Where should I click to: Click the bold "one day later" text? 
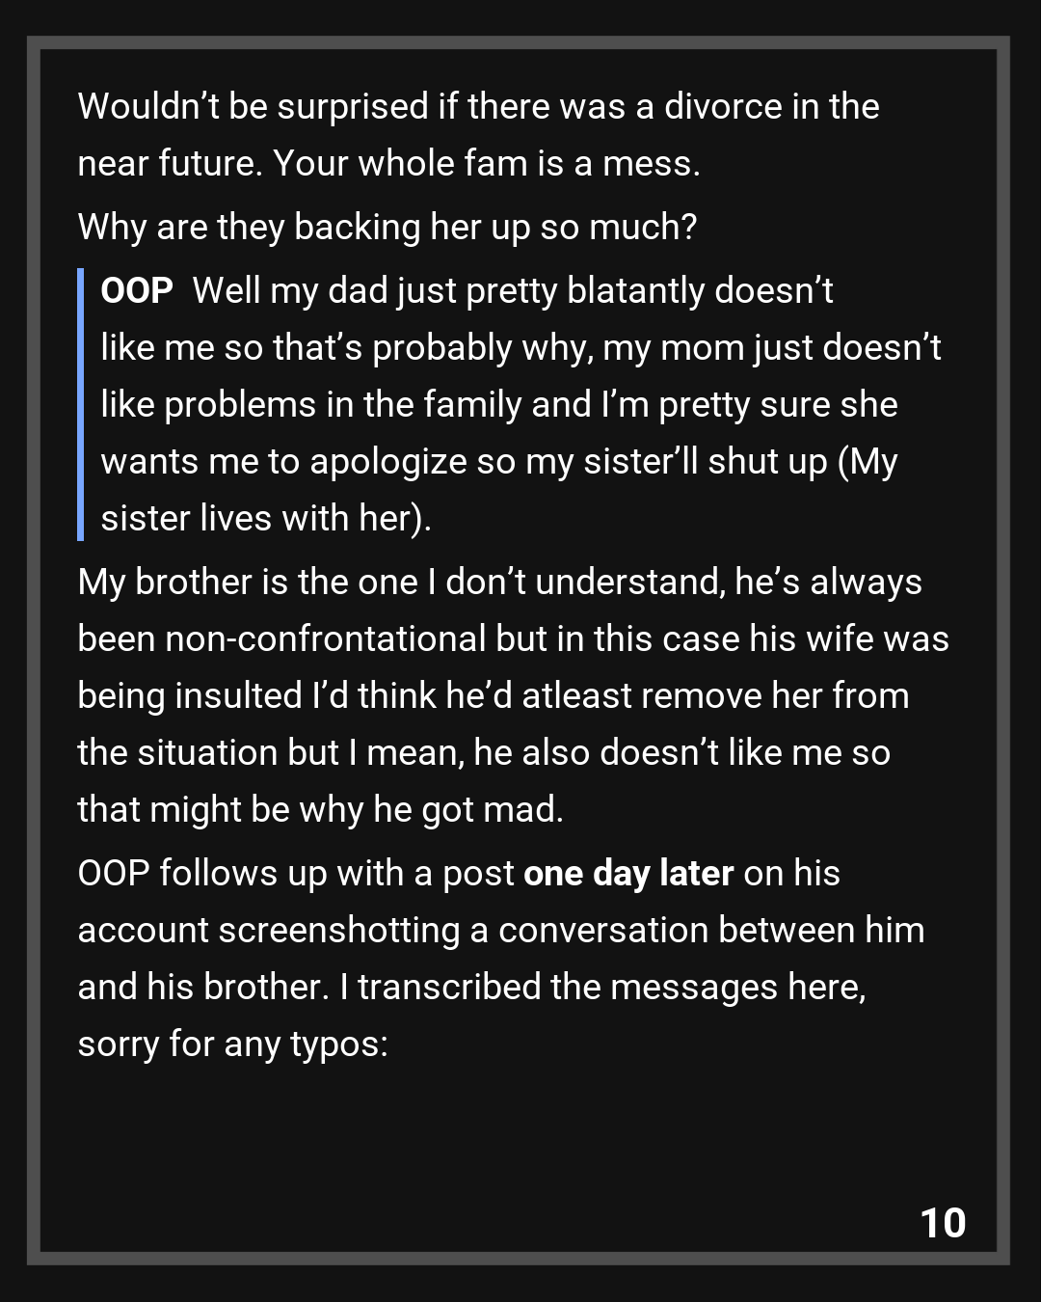click(x=628, y=873)
